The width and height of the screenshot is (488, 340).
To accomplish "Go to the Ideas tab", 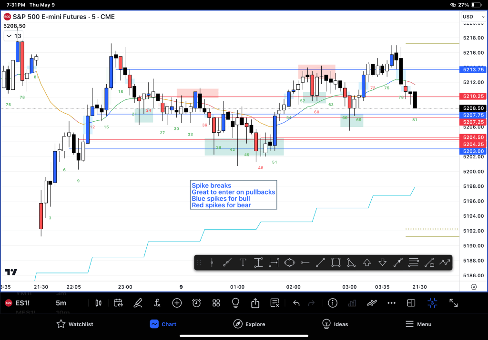I will tap(335, 324).
